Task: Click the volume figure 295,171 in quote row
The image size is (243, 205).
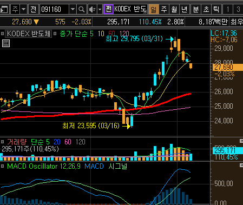Action: pos(119,22)
